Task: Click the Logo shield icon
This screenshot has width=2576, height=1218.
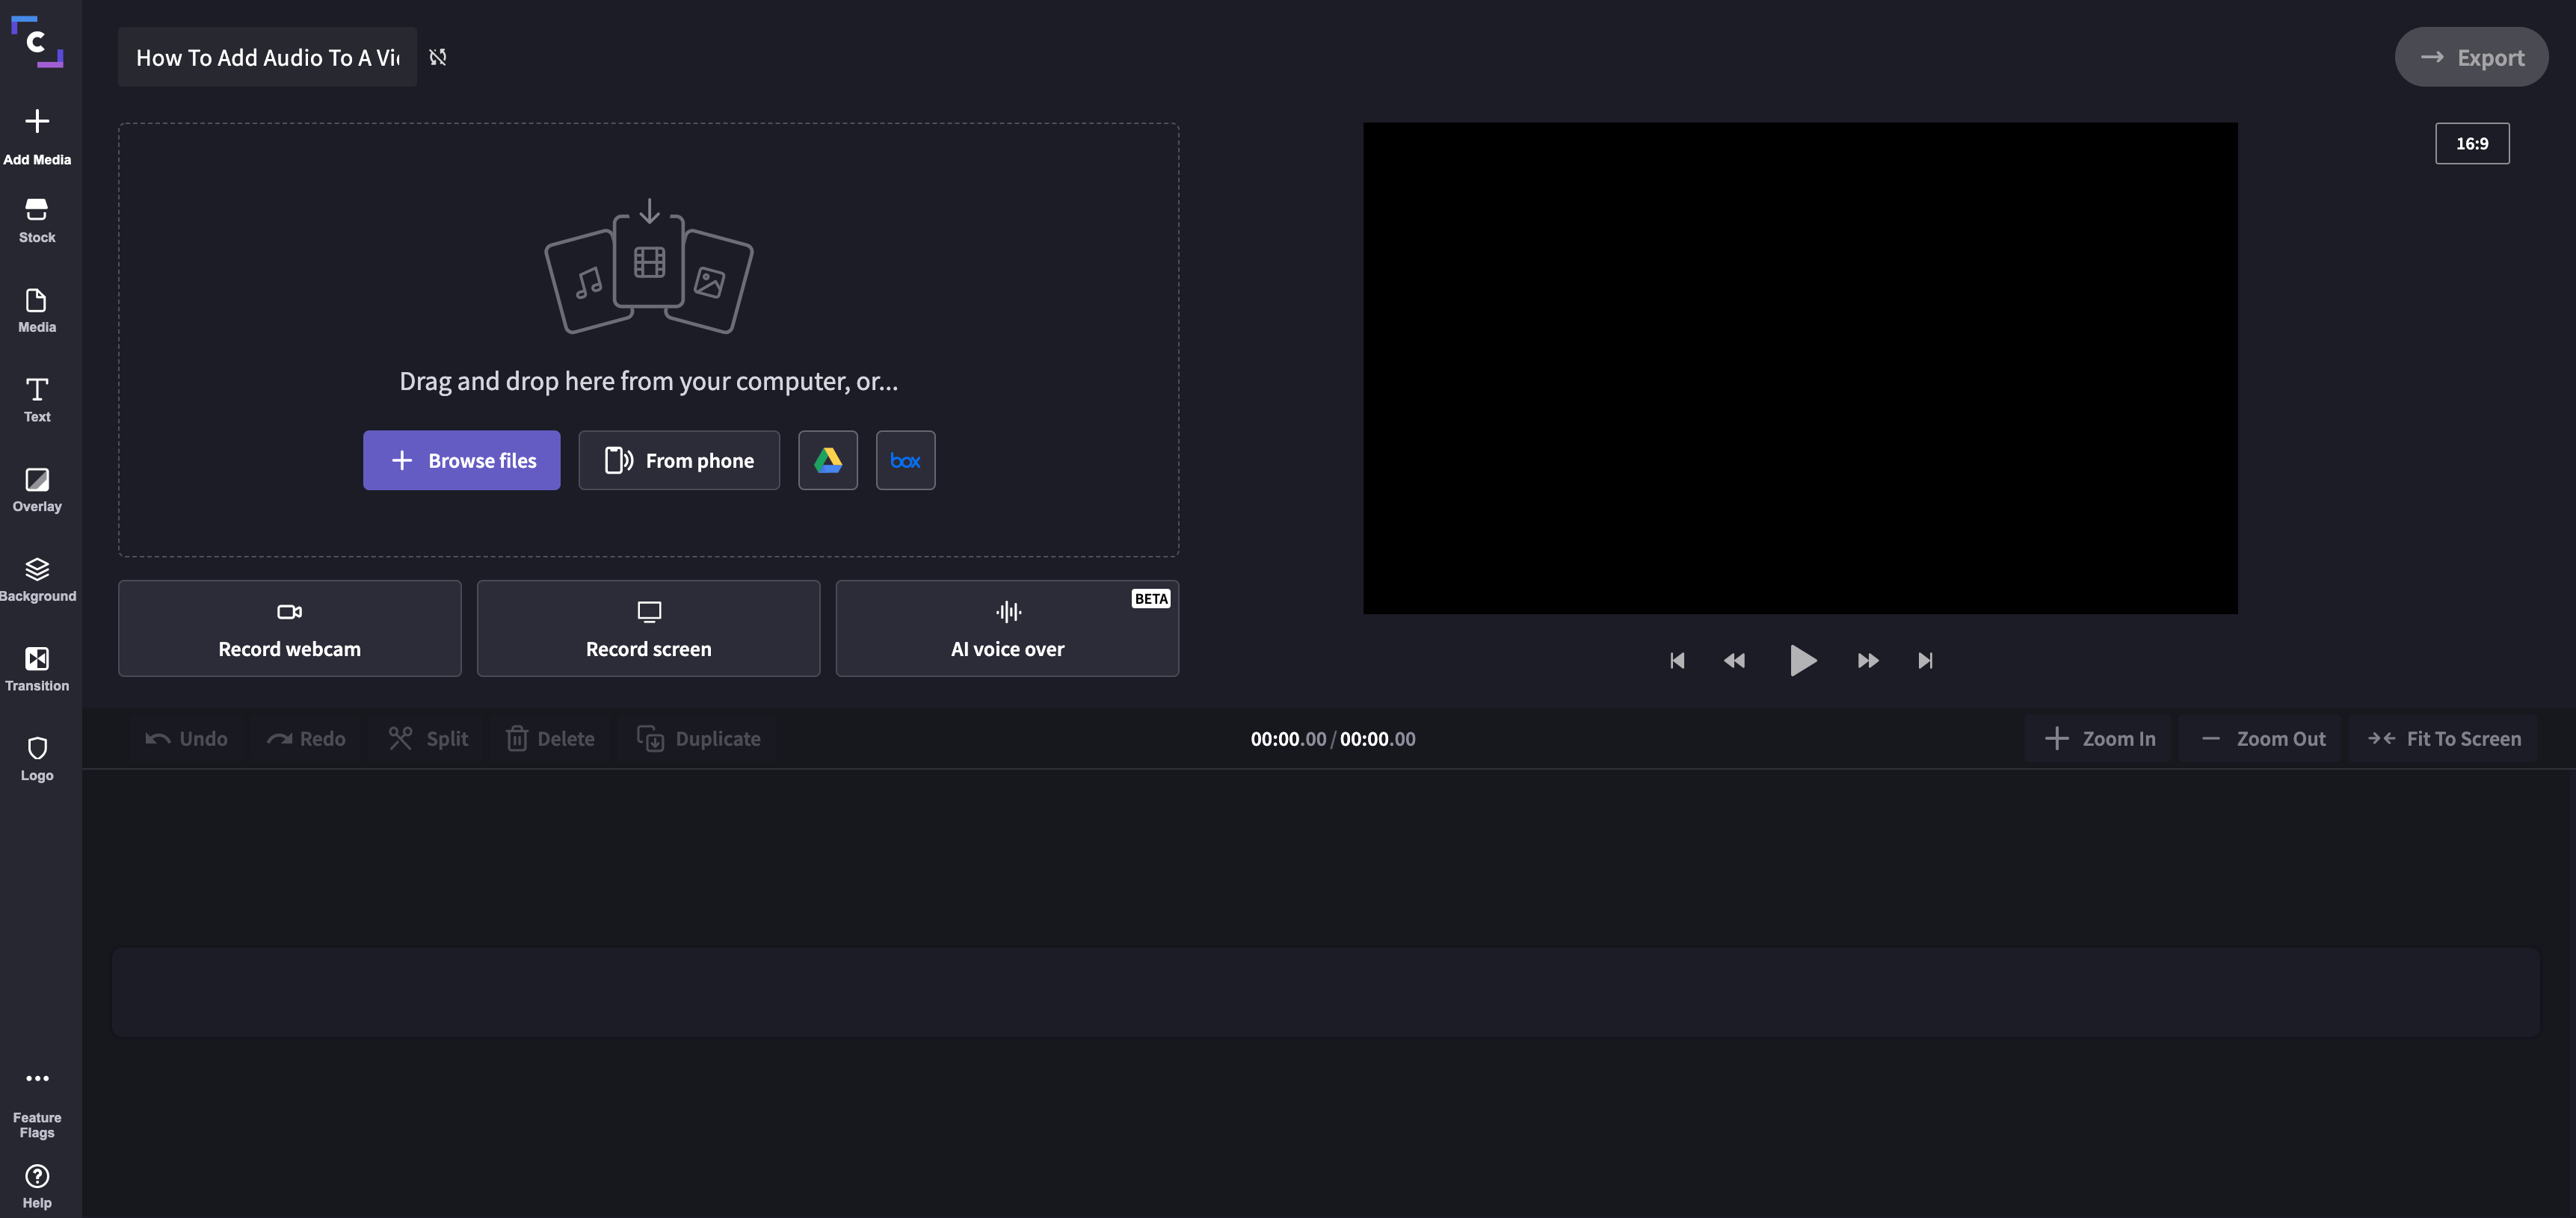Action: [37, 758]
